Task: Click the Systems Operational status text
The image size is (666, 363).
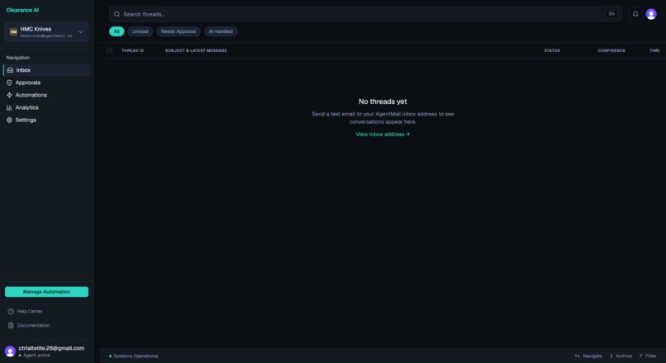Action: [136, 356]
